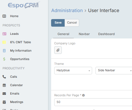Click the Calendar icon in sidebar
The height and width of the screenshot is (110, 132).
click(4, 85)
